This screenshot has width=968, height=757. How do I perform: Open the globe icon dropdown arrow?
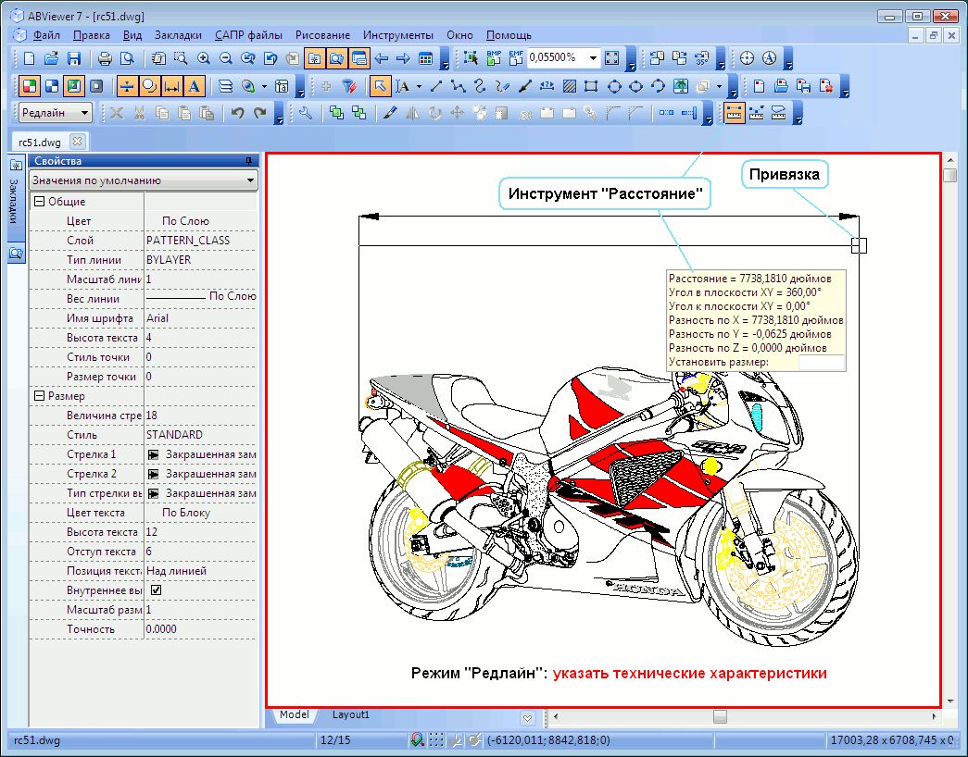click(x=264, y=86)
